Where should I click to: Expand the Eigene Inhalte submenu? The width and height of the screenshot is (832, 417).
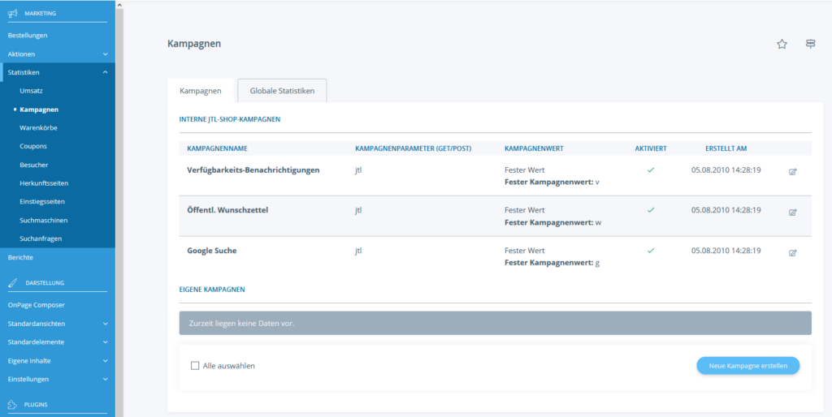pyautogui.click(x=106, y=360)
